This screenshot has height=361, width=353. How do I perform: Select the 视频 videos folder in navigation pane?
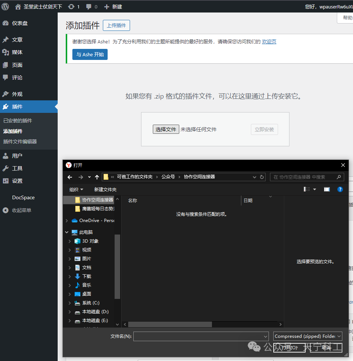[86, 250]
